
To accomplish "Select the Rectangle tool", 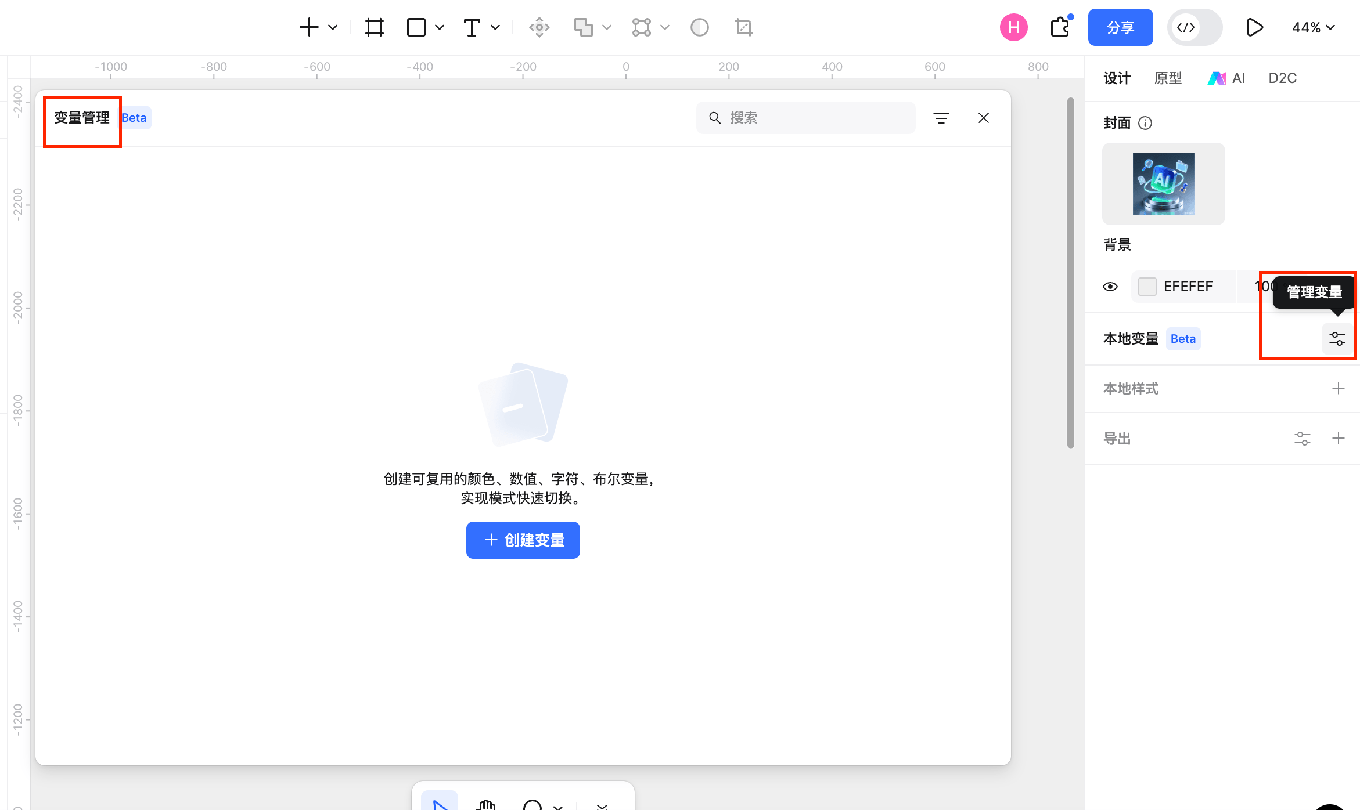I will pos(416,27).
